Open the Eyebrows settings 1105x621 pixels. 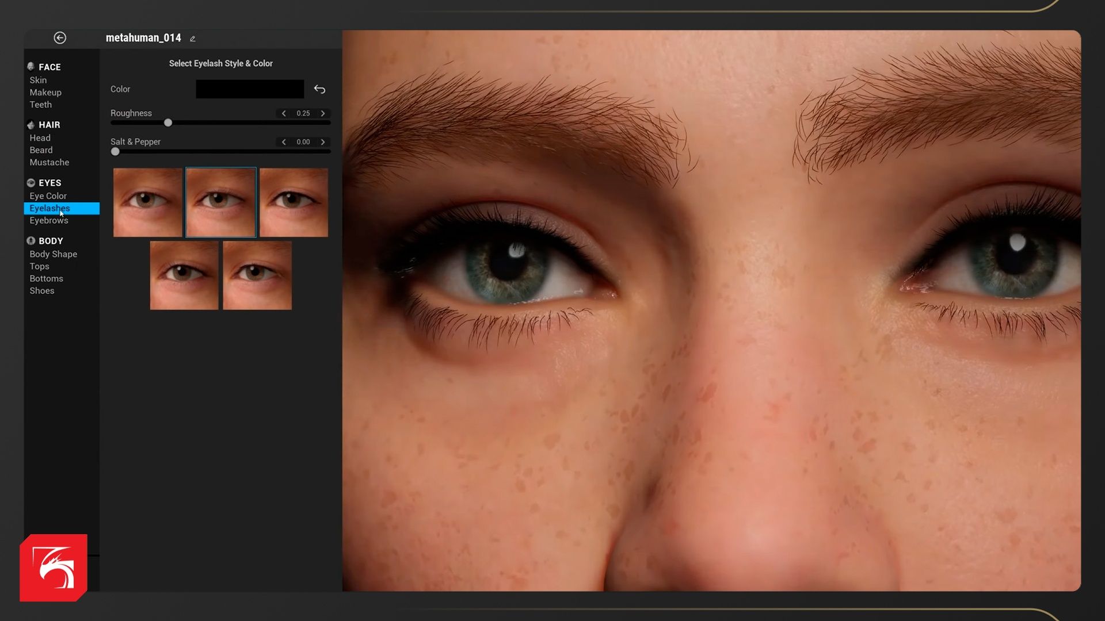(49, 221)
